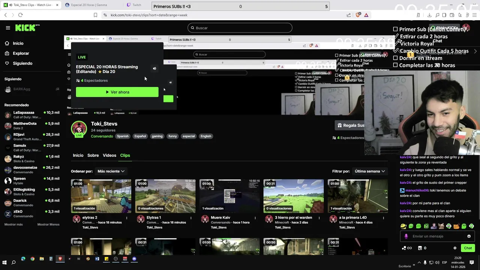Toggle Primer Sub checkbox in overlay
This screenshot has width=480, height=270.
coord(395,29)
